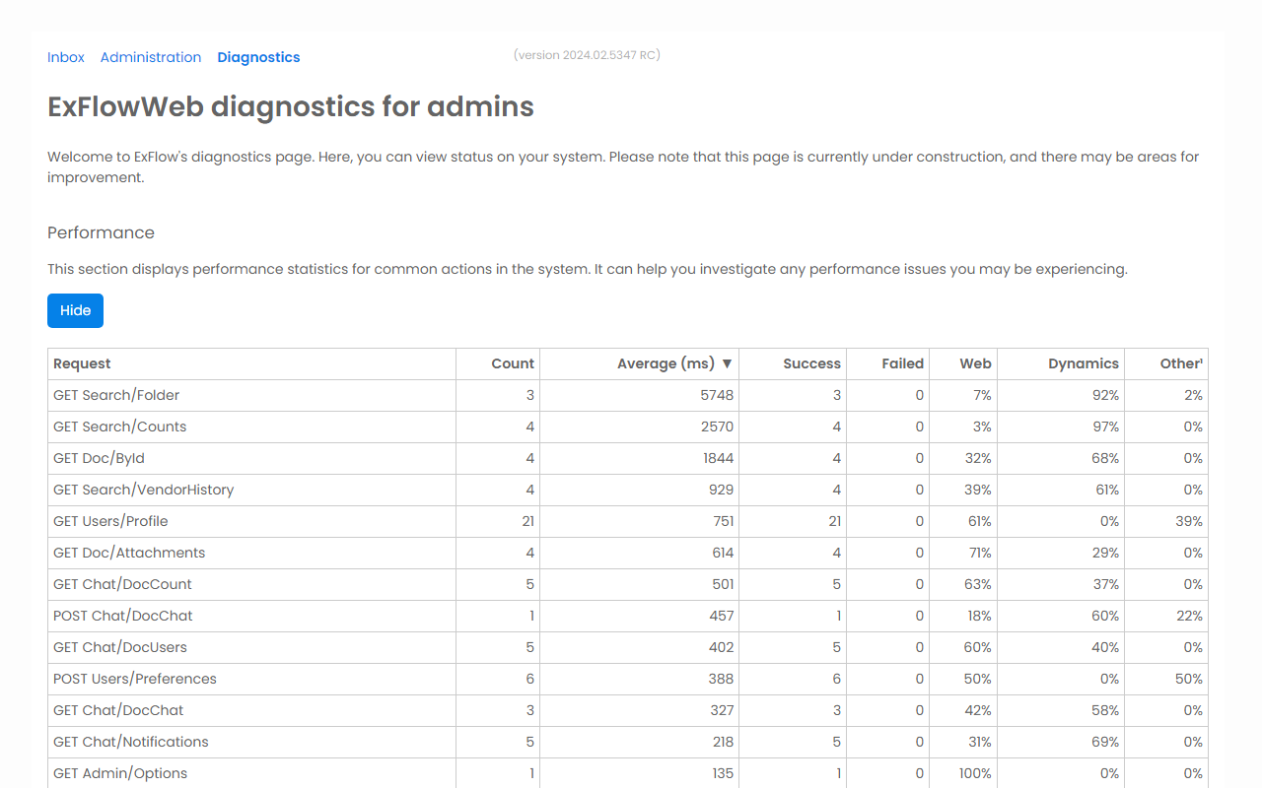Image resolution: width=1262 pixels, height=788 pixels.
Task: Select the GET Search/Folder row
Action: [627, 395]
